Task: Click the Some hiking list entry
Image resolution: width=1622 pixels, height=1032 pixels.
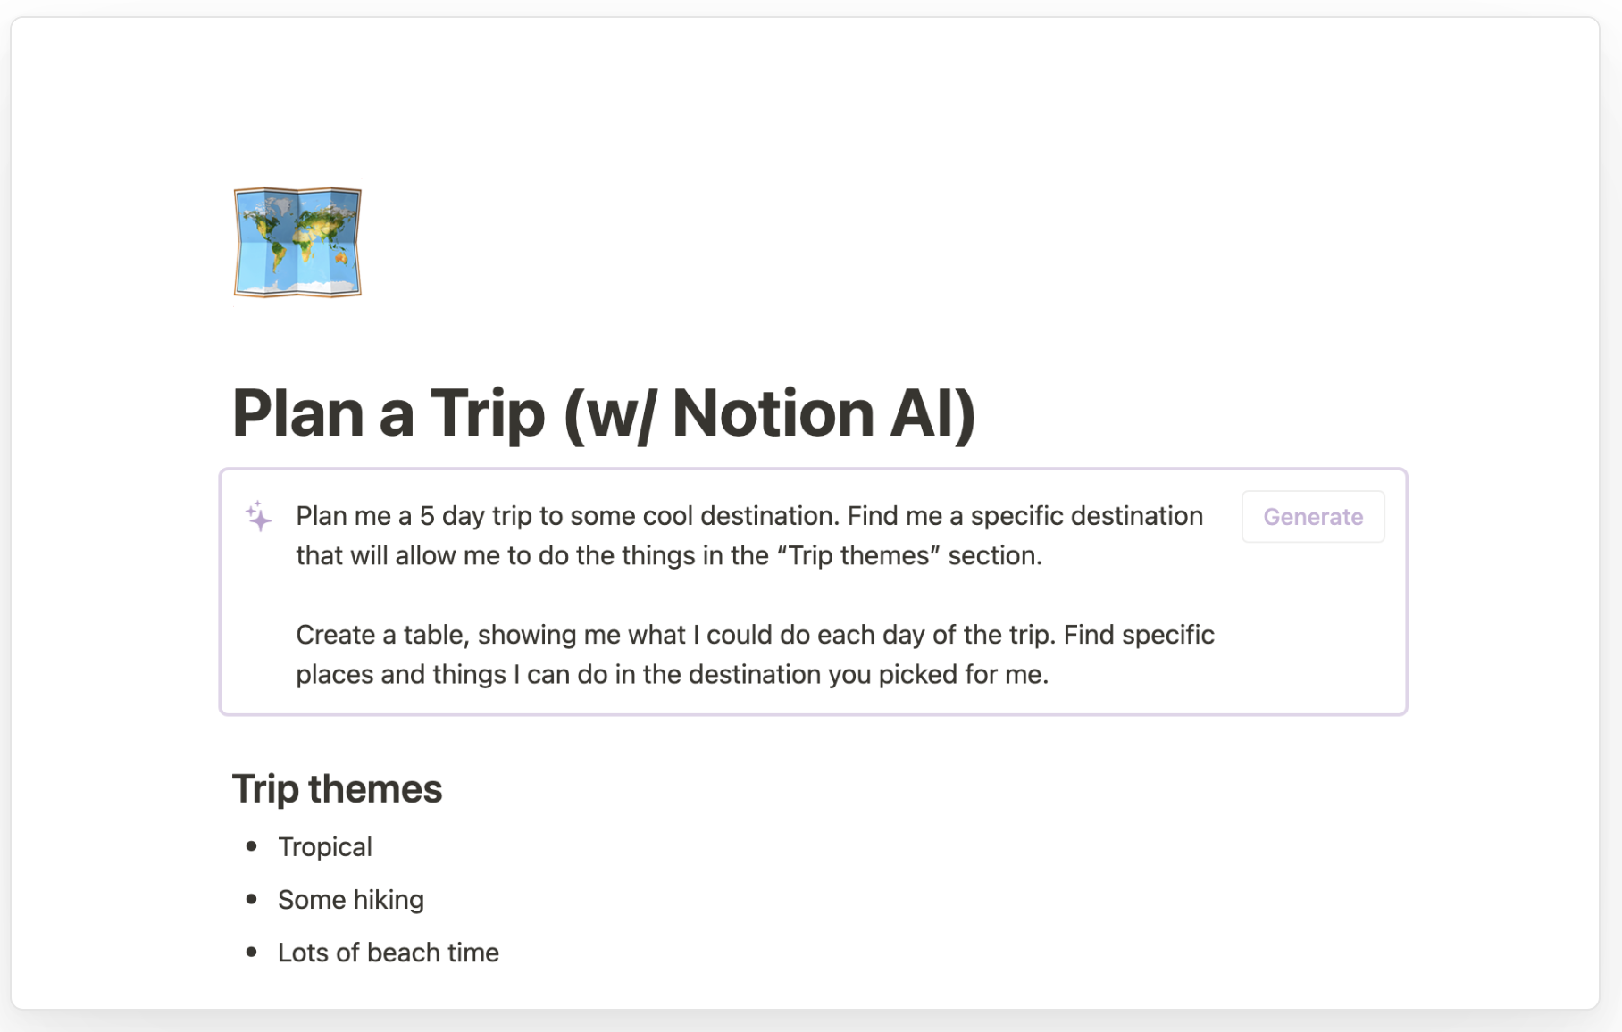Action: (x=351, y=900)
